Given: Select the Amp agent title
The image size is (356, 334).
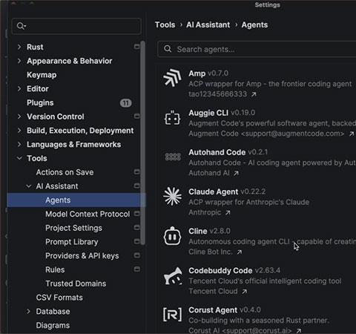Looking at the screenshot, I should pos(197,73).
